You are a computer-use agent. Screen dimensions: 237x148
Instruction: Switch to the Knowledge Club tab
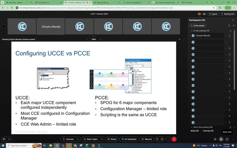coord(48,2)
